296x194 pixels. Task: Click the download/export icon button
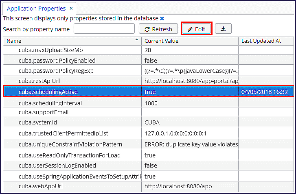223,28
